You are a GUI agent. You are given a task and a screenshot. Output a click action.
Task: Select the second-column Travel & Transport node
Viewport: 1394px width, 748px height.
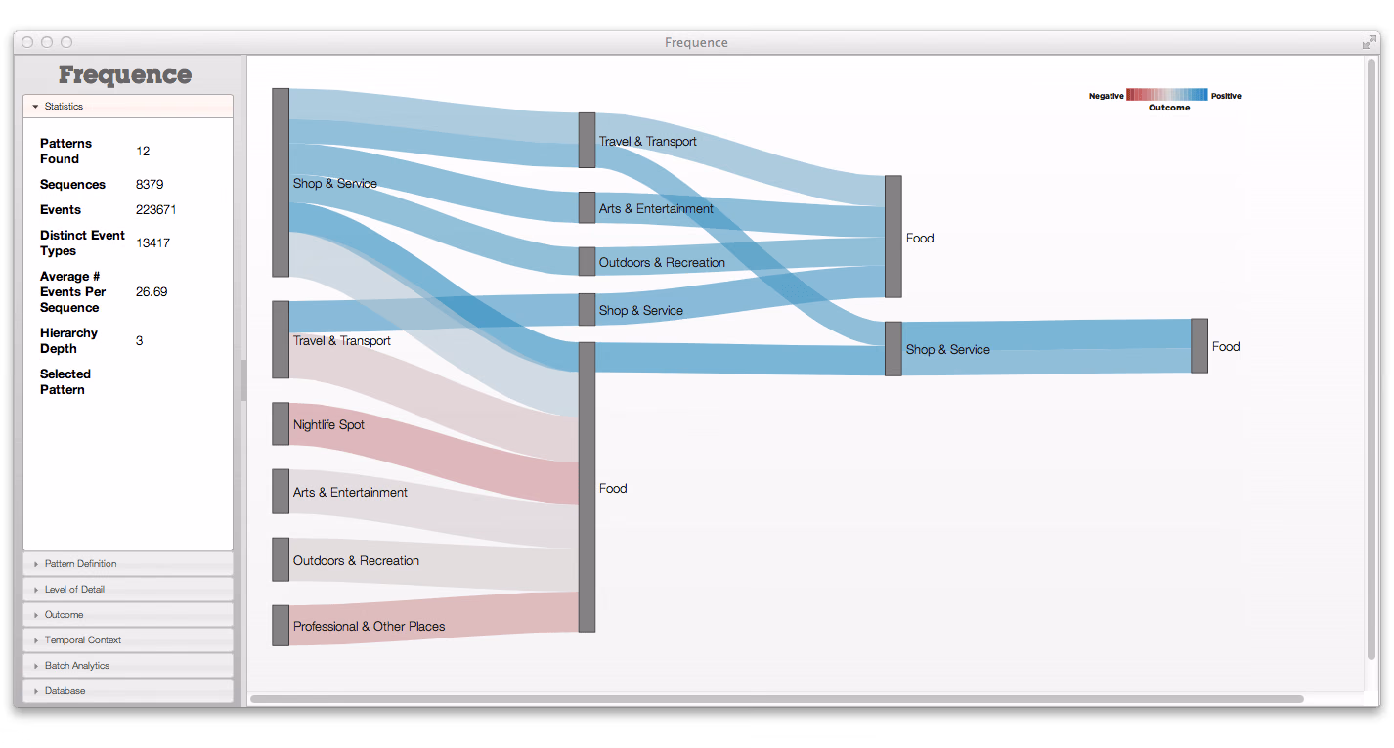click(x=587, y=140)
